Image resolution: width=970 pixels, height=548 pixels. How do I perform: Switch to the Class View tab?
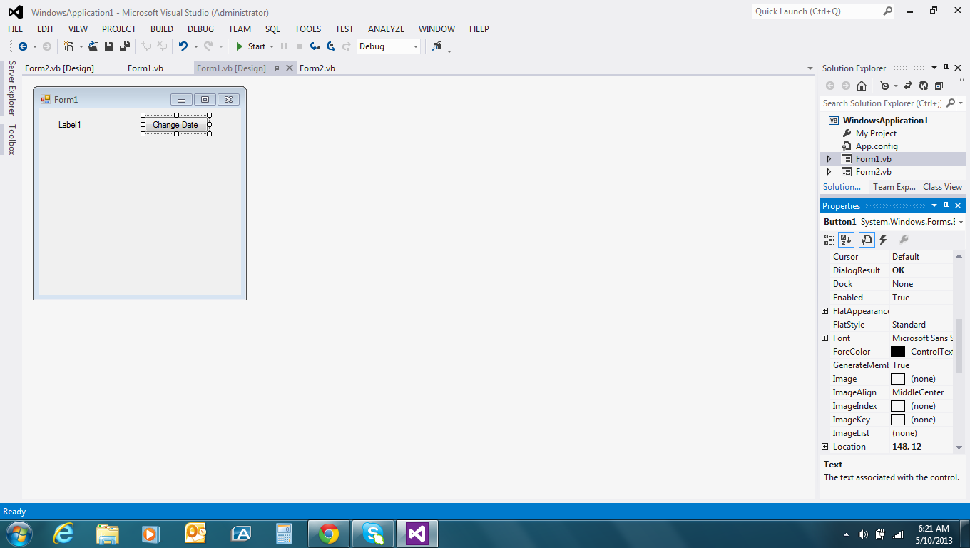942,187
